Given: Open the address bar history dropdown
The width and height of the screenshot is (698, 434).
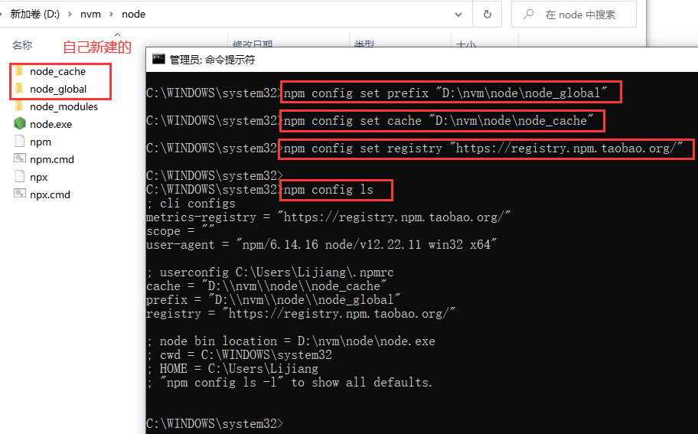Looking at the screenshot, I should (x=458, y=15).
